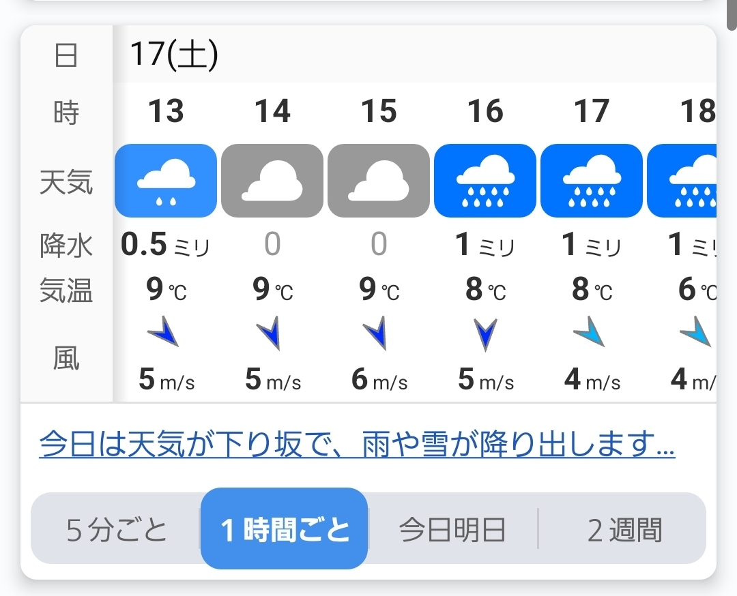Tap the partially visible 18時 rain icon
Image resolution: width=737 pixels, height=596 pixels.
[682, 181]
